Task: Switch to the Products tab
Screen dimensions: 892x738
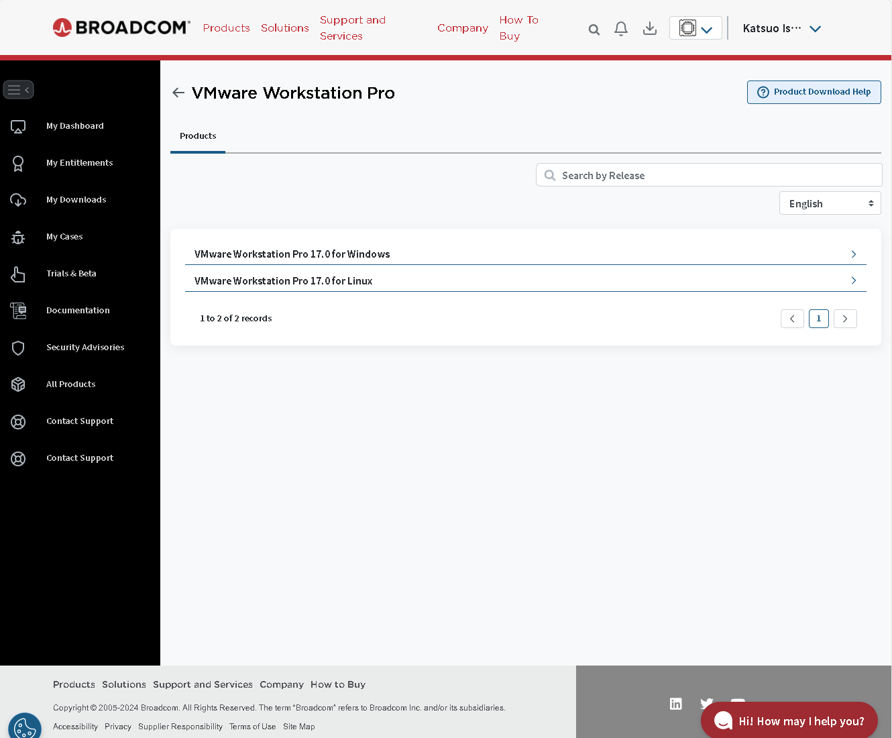Action: [x=197, y=136]
